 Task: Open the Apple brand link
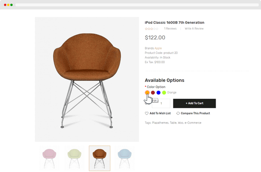click(x=158, y=48)
